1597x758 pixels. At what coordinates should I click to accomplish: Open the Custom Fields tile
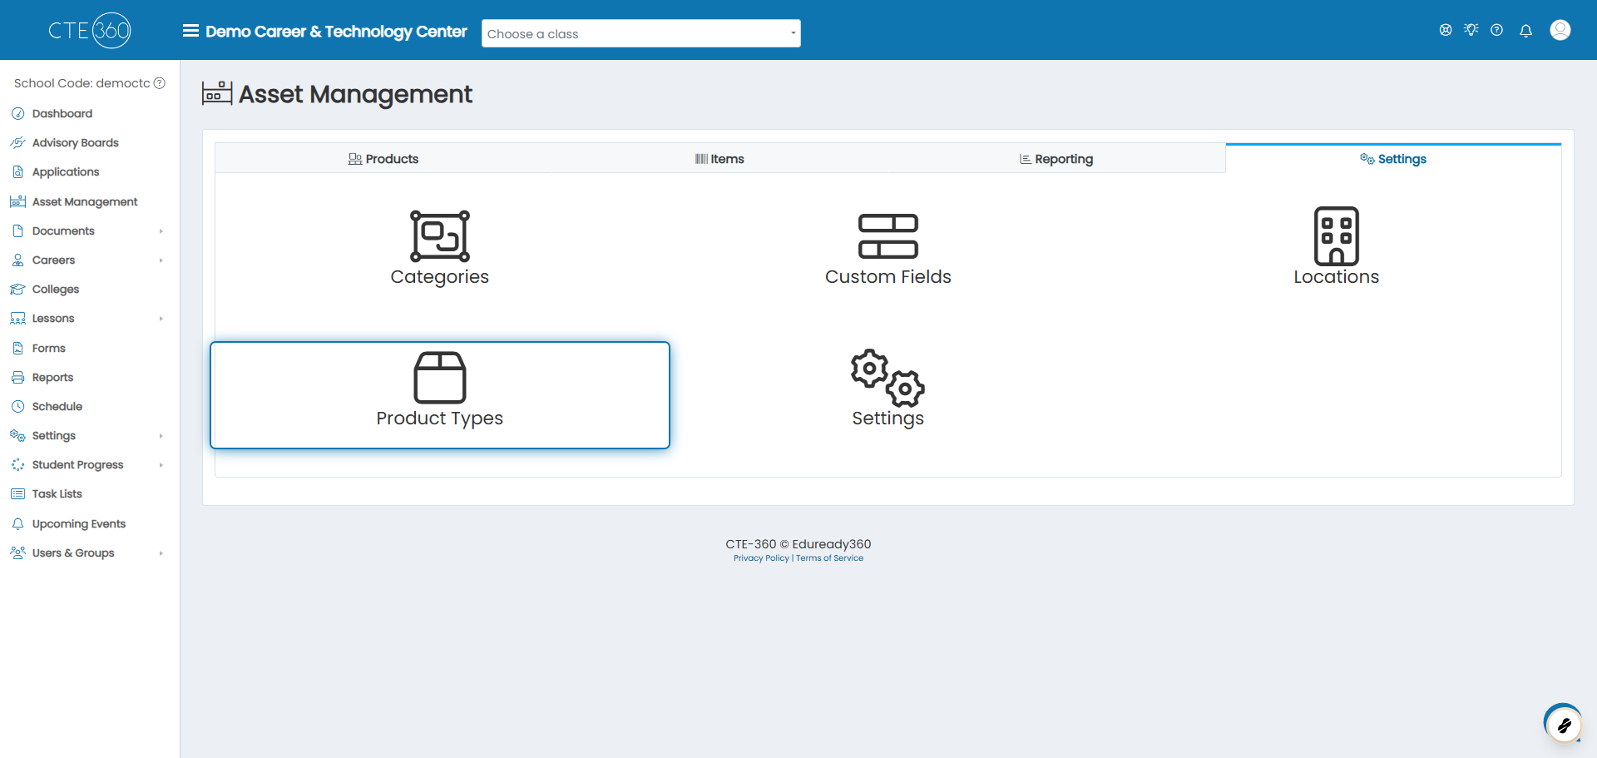click(887, 247)
